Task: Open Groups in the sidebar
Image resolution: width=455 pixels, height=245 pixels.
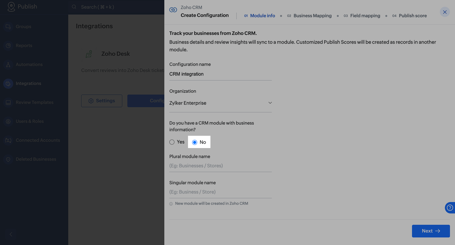Action: (x=23, y=27)
